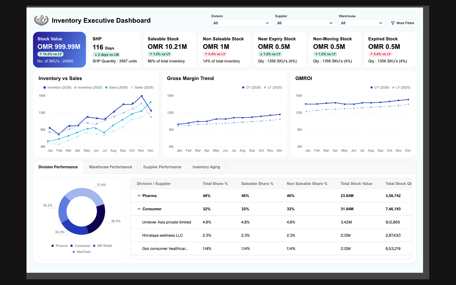Collapse the Consumer row chevron
Screen dimensions: 456x285
coord(139,209)
